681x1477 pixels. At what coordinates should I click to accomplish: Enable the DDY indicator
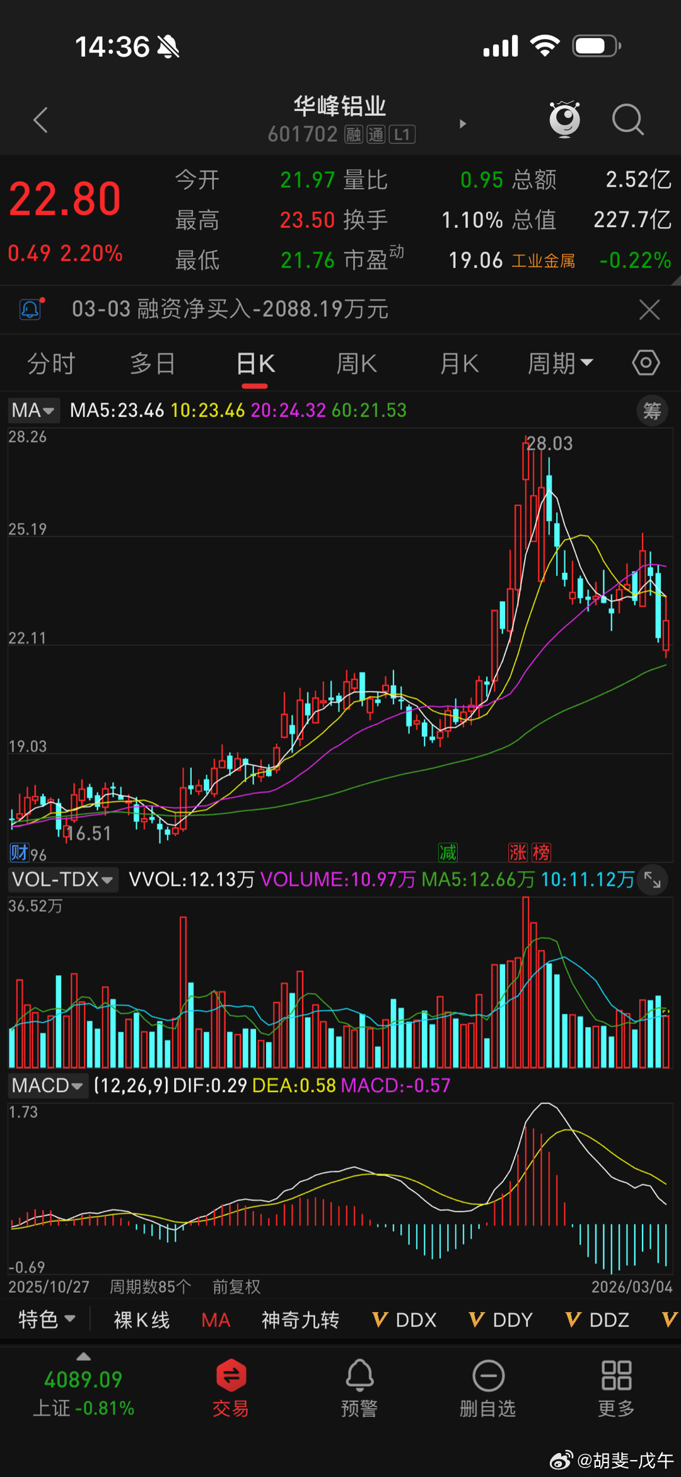[501, 1320]
